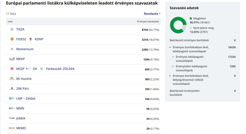
Task: Open the Rendezés sorting dropdown
Action: click(152, 14)
